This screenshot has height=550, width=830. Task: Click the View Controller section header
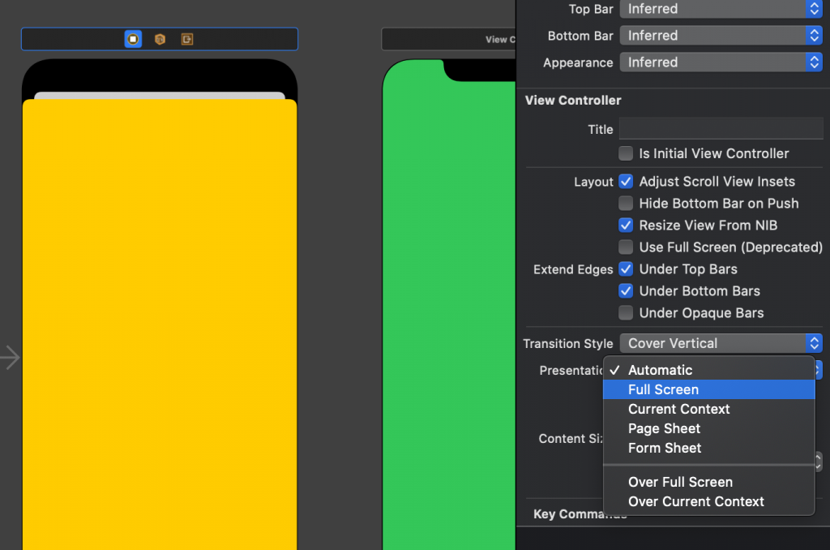[573, 100]
